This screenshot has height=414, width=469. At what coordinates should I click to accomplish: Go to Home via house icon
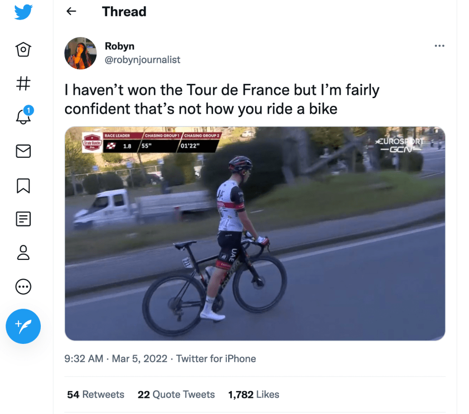[x=23, y=49]
